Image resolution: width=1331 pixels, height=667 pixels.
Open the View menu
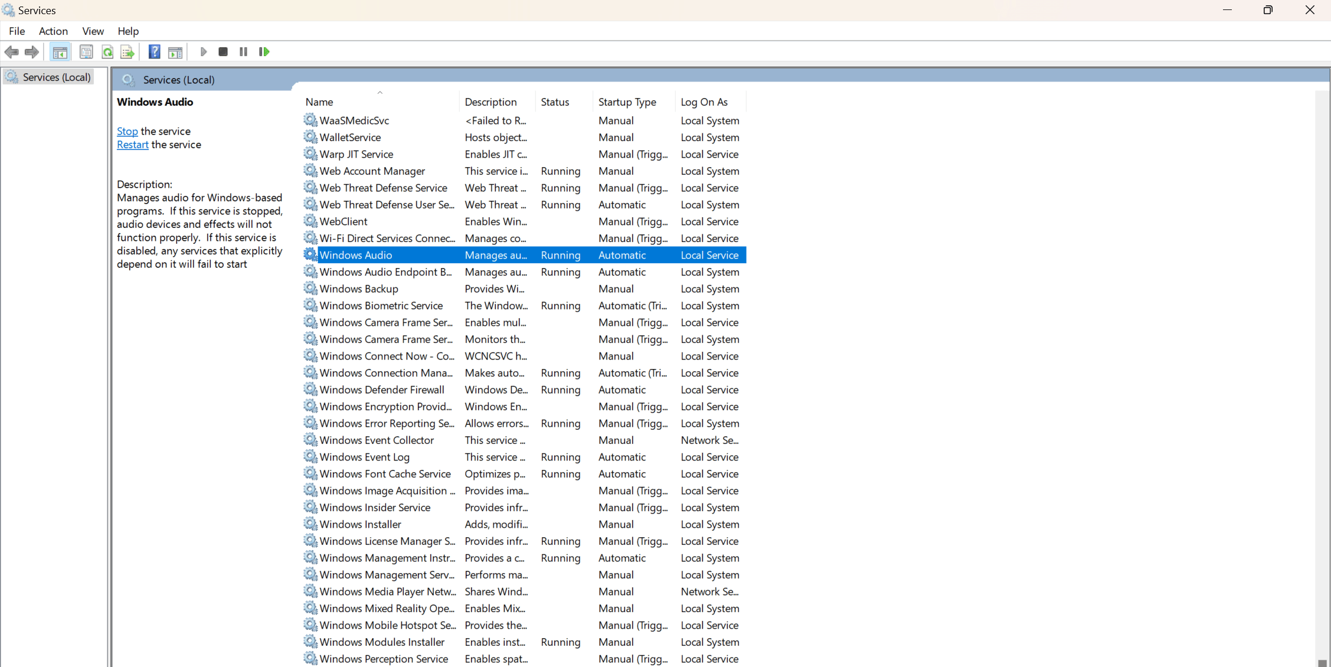[x=93, y=31]
